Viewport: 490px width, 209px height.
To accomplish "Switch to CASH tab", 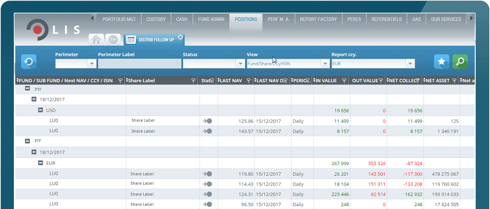I will click(x=181, y=19).
